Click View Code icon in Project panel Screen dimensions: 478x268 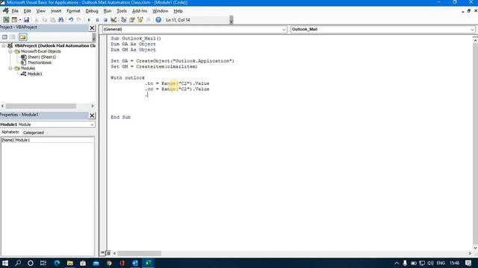click(x=4, y=36)
